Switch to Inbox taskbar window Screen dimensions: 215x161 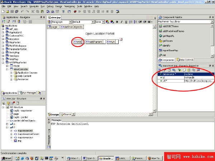pyautogui.click(x=74, y=158)
